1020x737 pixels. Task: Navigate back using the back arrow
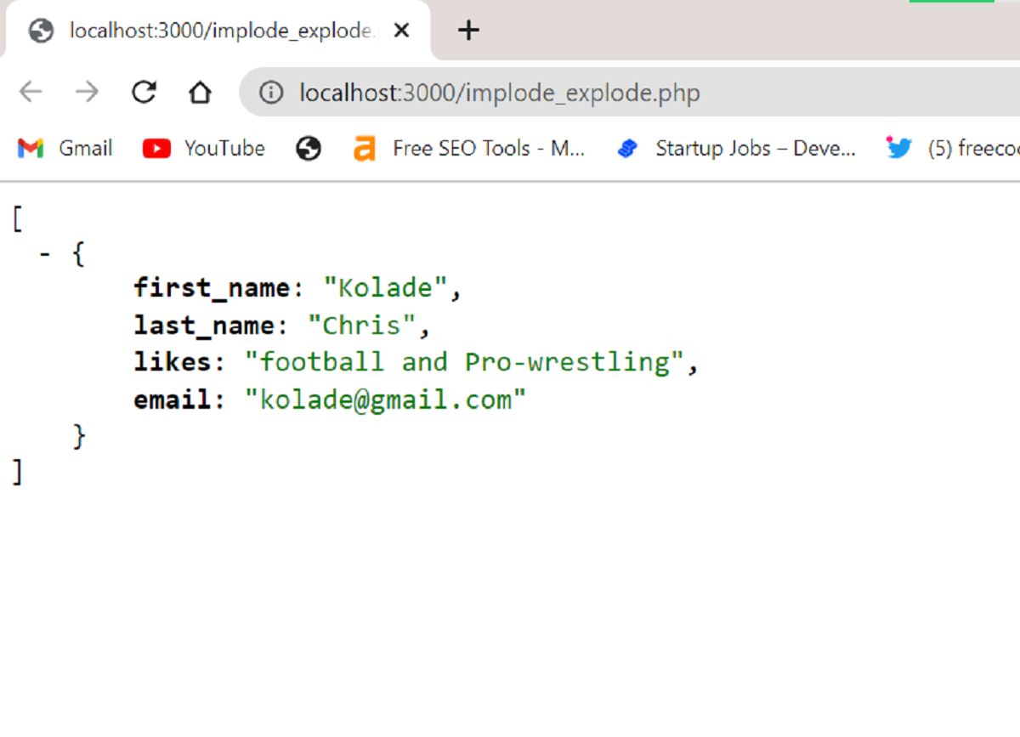31,92
